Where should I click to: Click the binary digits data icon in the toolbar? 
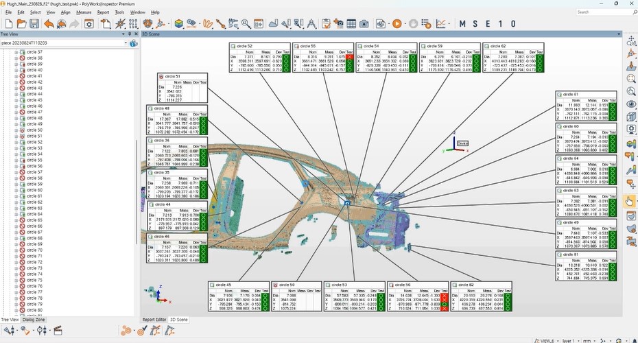[x=133, y=24]
